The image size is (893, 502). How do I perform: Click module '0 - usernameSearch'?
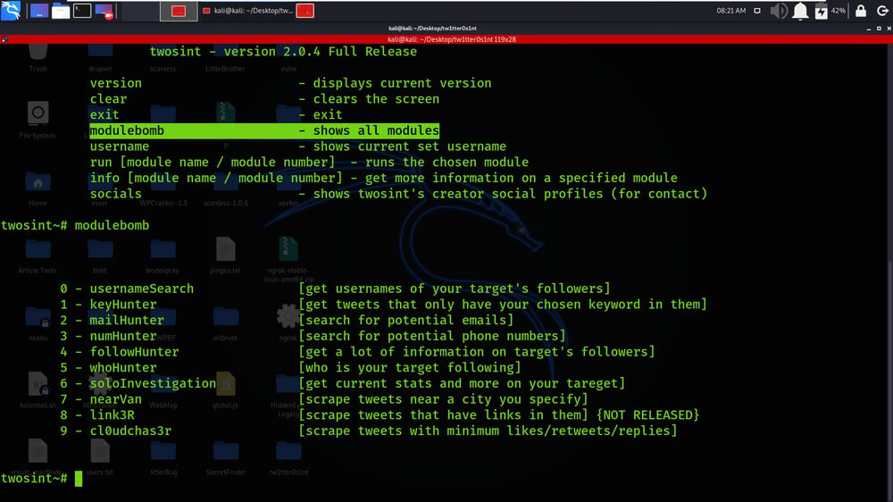point(127,289)
